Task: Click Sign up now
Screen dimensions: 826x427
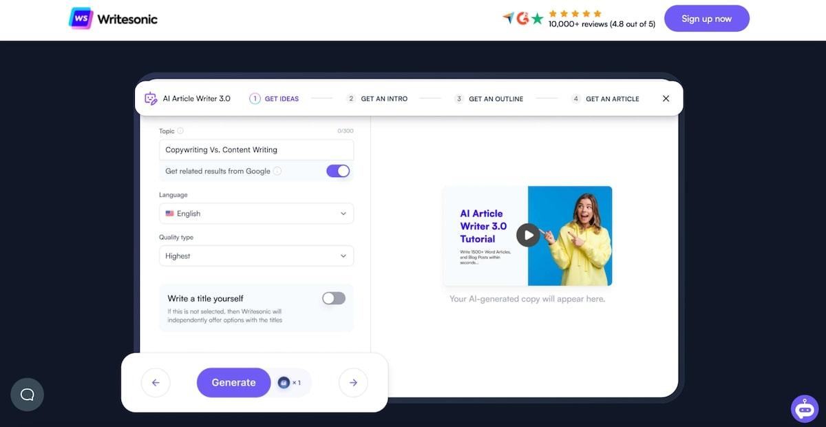Action: tap(706, 19)
